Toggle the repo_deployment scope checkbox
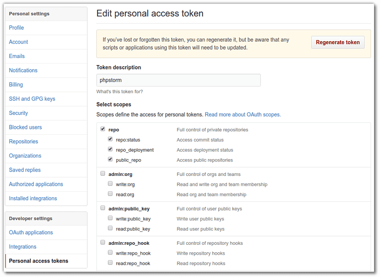 pos(110,149)
